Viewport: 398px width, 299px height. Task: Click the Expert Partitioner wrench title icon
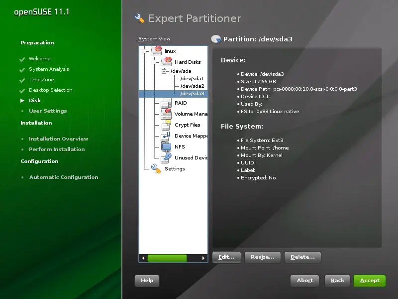(x=140, y=18)
